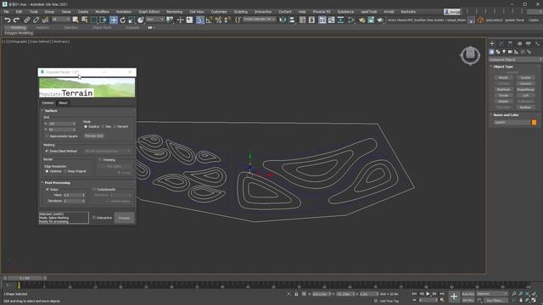Collapse the Name and Color rollout
The image size is (543, 305).
(506, 115)
